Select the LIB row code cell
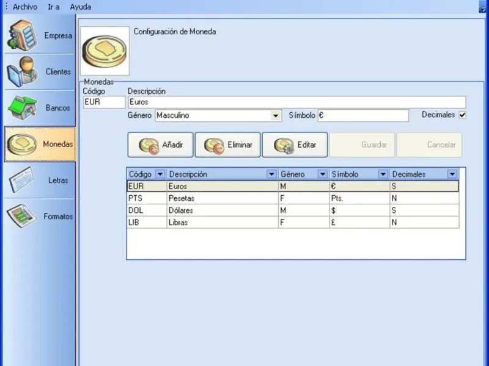 click(147, 223)
